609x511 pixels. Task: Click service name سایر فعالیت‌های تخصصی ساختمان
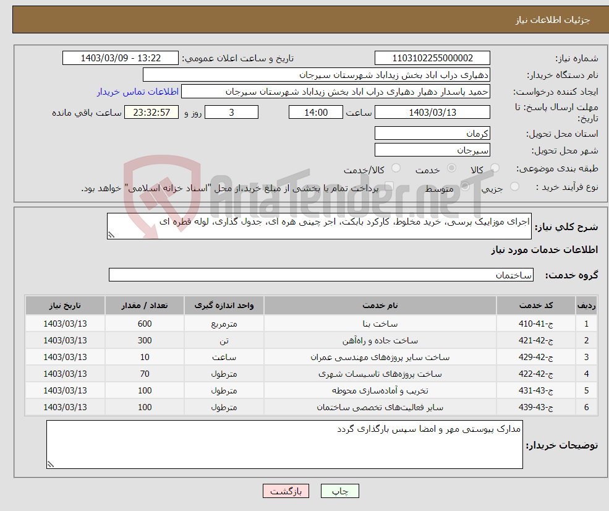[380, 407]
